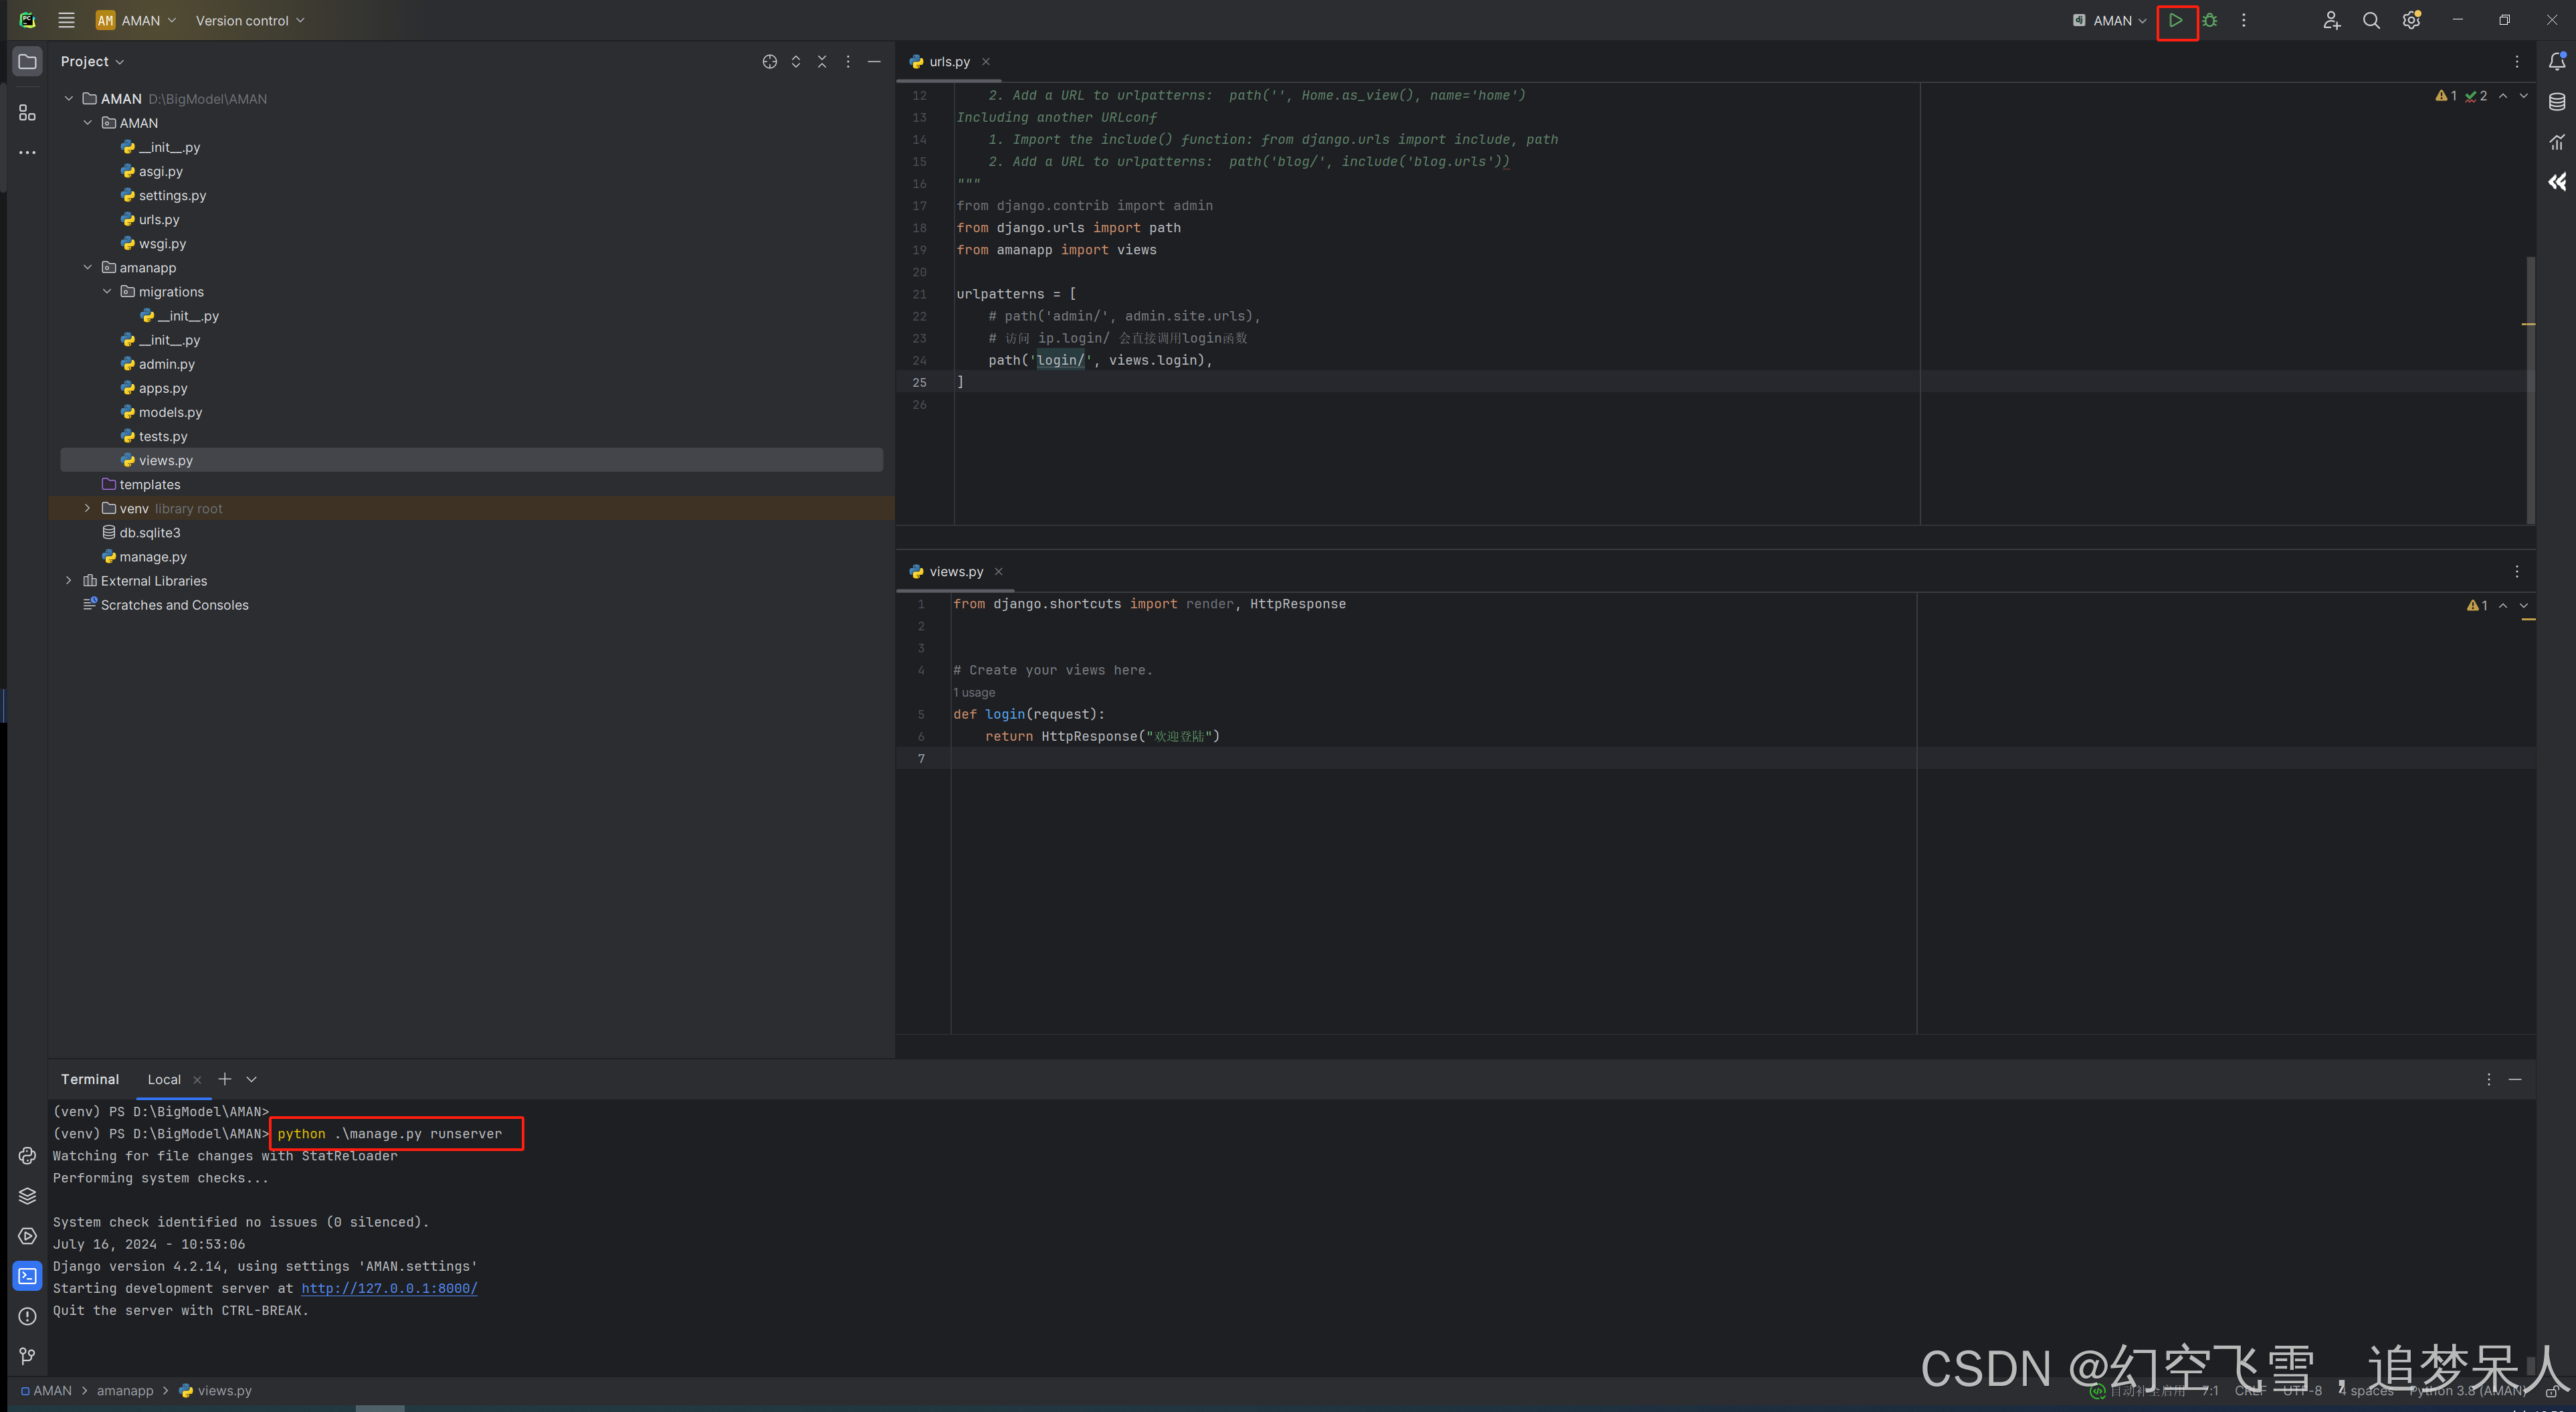2576x1412 pixels.
Task: Open Search Everywhere with the magnifier icon
Action: pyautogui.click(x=2371, y=20)
